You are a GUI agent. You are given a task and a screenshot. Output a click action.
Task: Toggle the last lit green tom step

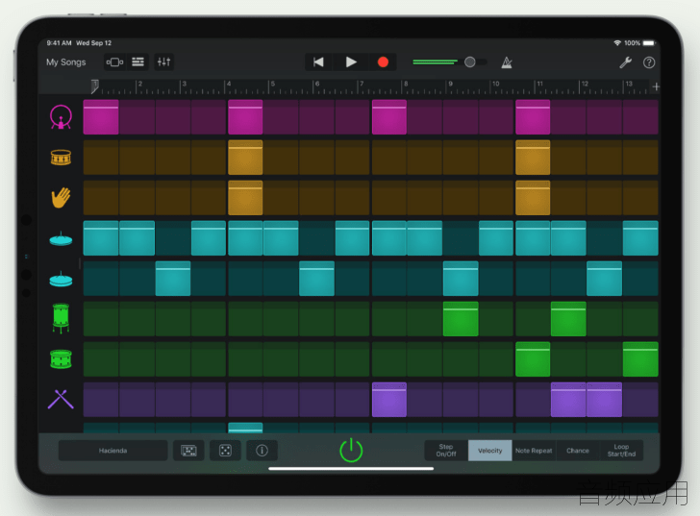[640, 359]
